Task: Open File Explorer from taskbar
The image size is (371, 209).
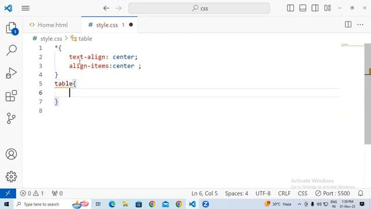Action: point(125,204)
